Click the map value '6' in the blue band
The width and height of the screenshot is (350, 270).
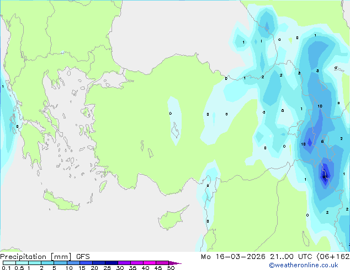coord(322,142)
